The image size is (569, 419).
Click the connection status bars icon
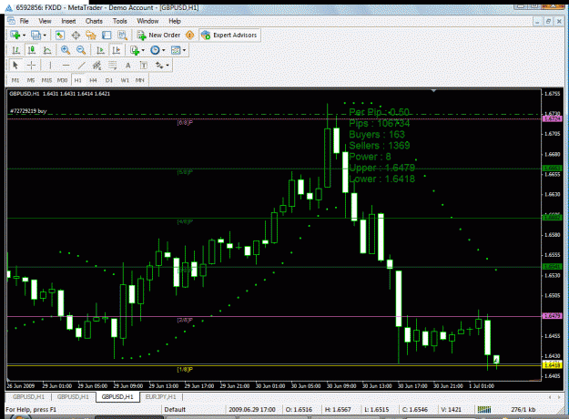click(484, 410)
